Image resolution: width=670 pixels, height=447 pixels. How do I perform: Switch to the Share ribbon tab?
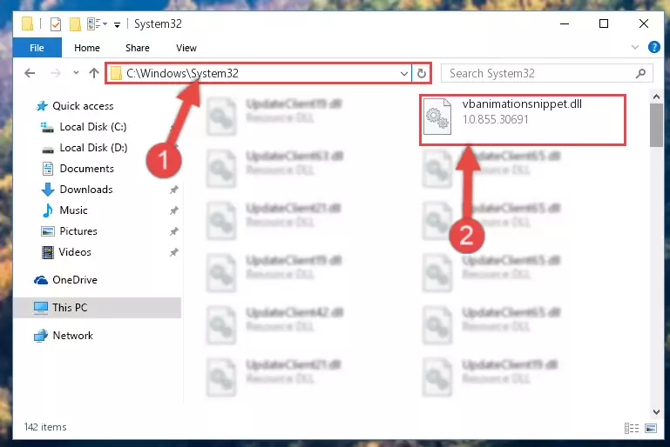(x=138, y=48)
